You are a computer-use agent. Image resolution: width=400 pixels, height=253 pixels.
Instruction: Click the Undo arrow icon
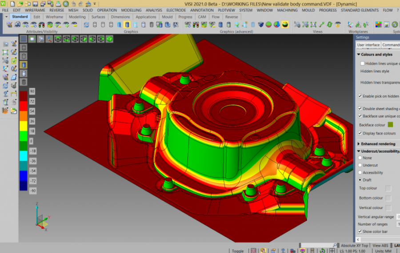[x=74, y=4]
